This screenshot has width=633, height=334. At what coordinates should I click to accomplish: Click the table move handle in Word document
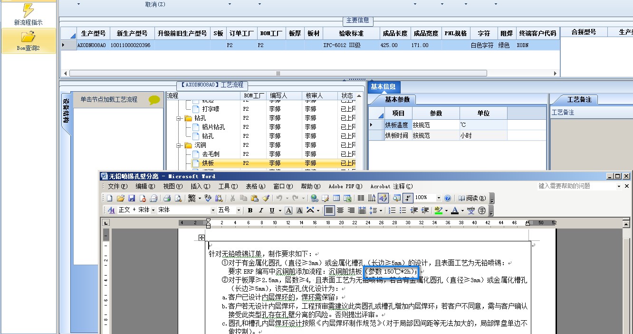click(201, 238)
